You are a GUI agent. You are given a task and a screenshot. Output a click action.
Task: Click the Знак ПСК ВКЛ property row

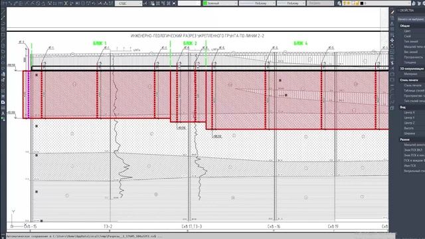point(414,150)
